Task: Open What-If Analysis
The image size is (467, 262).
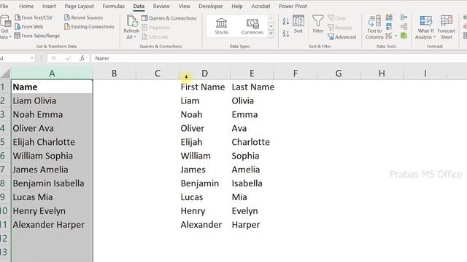Action: pos(425,28)
